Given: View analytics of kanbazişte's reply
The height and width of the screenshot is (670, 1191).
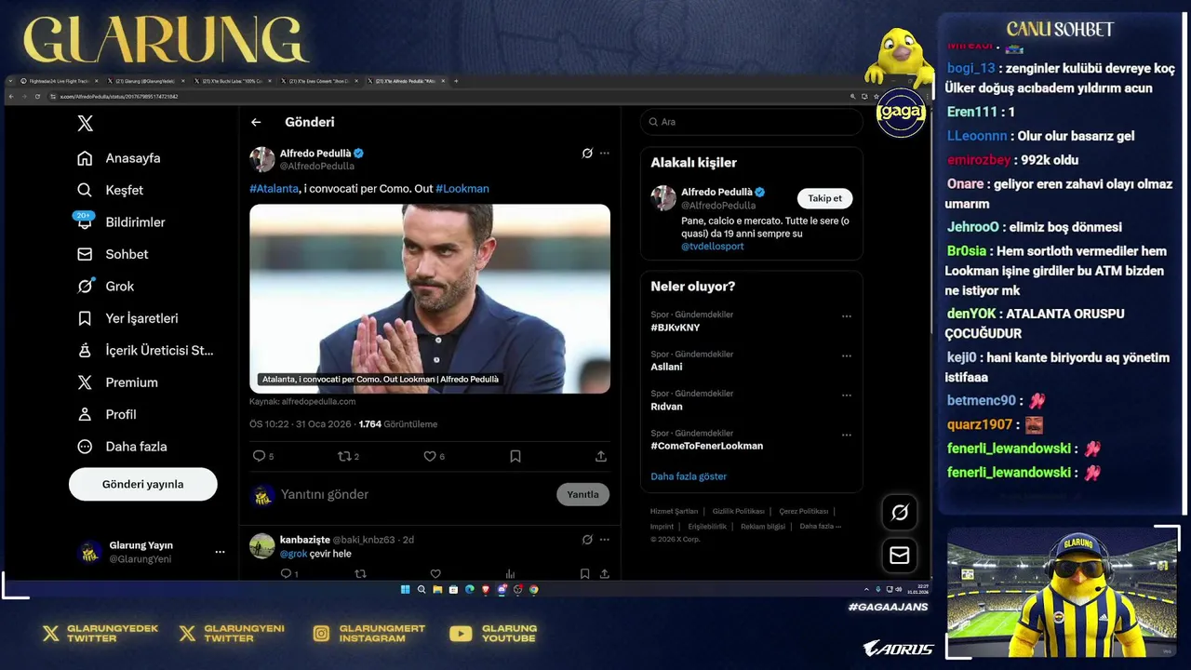Looking at the screenshot, I should 510,574.
